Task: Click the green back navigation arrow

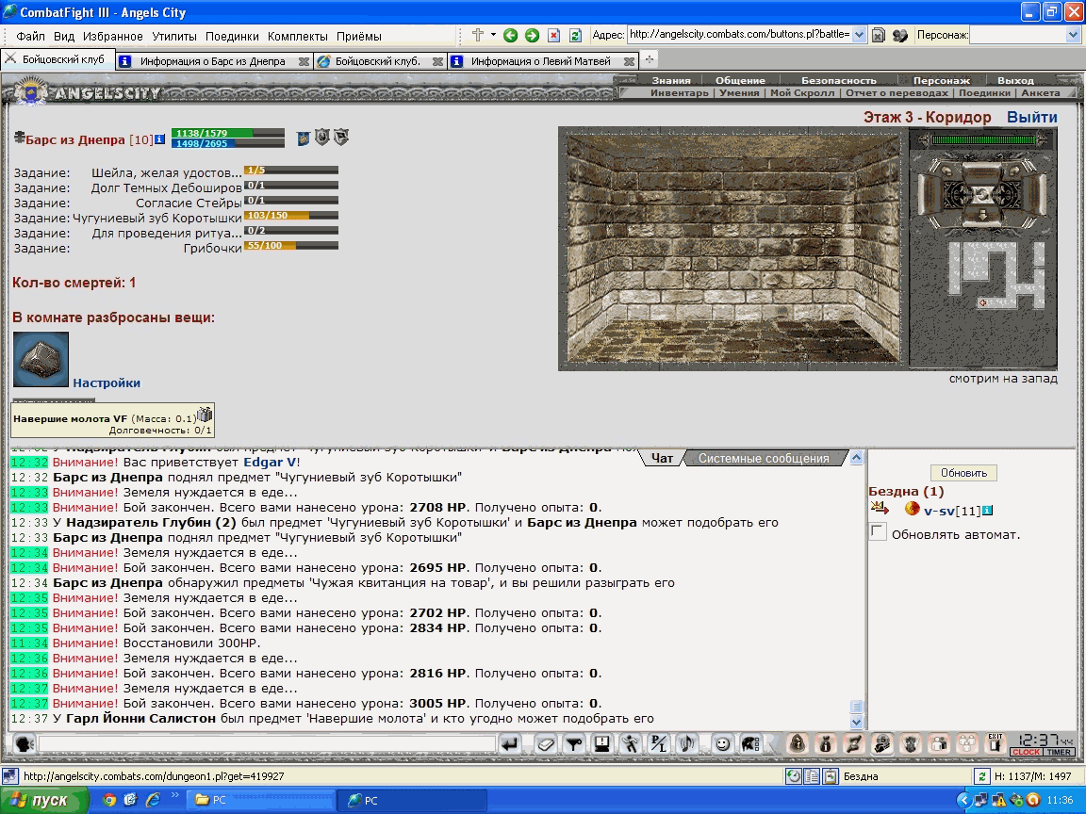Action: click(x=510, y=35)
